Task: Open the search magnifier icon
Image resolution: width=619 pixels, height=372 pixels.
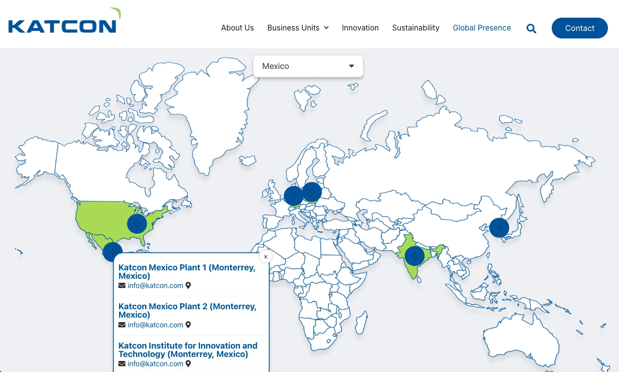Action: (531, 28)
